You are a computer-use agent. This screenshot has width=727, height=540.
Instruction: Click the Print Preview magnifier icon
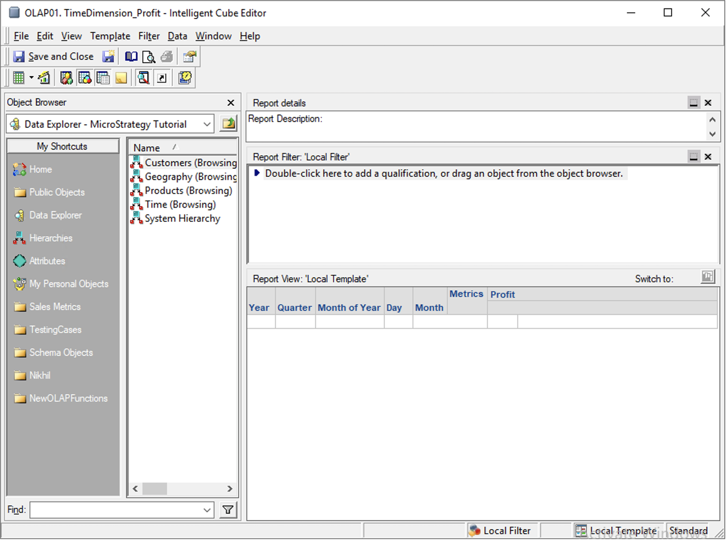[149, 57]
